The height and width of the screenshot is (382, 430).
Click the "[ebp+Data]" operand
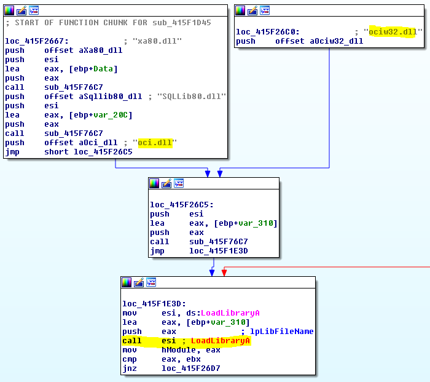click(x=93, y=69)
